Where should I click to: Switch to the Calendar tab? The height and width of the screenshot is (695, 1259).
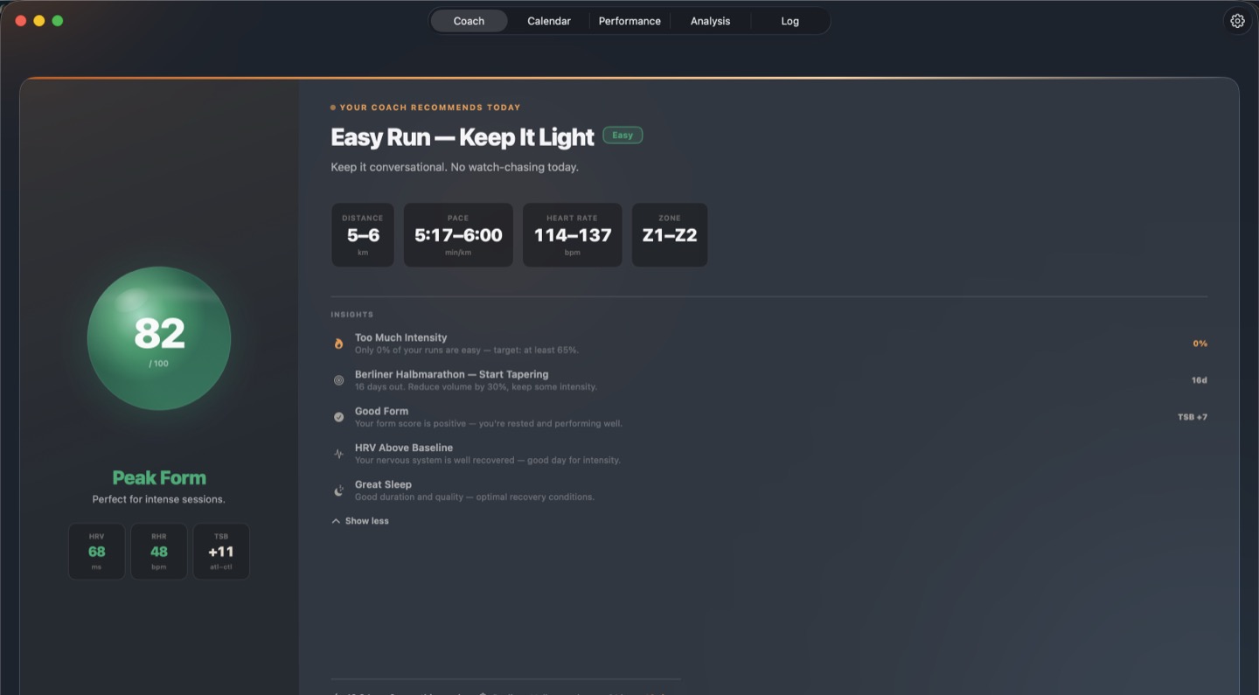click(x=548, y=20)
